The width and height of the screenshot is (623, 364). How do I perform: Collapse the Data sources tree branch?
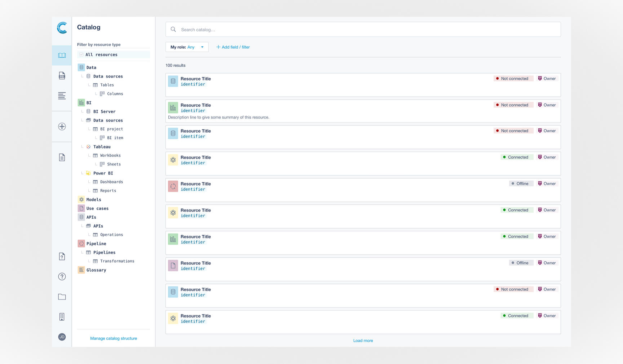[82, 76]
